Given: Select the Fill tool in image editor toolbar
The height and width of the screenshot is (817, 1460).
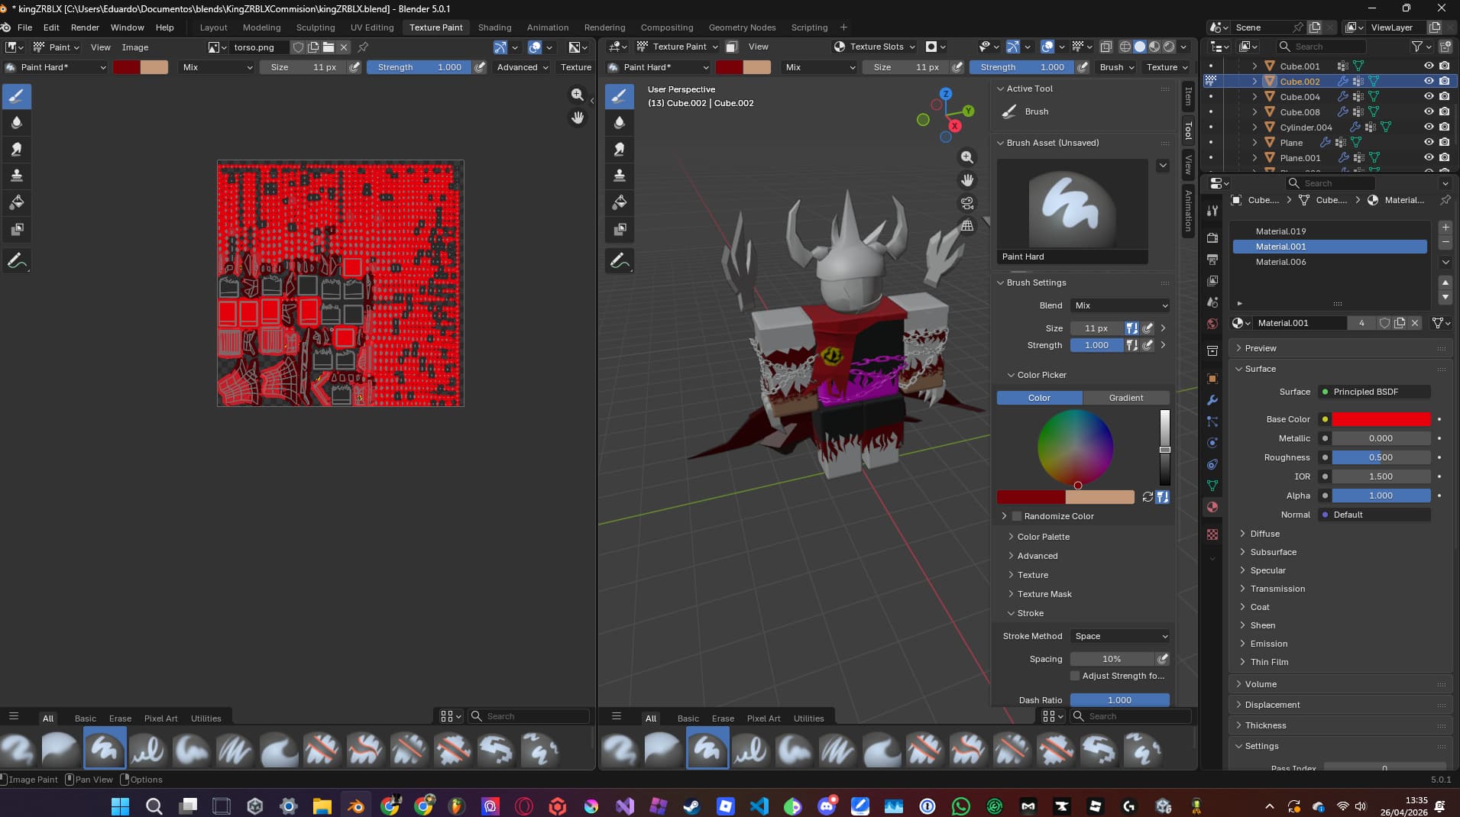Looking at the screenshot, I should 17,202.
